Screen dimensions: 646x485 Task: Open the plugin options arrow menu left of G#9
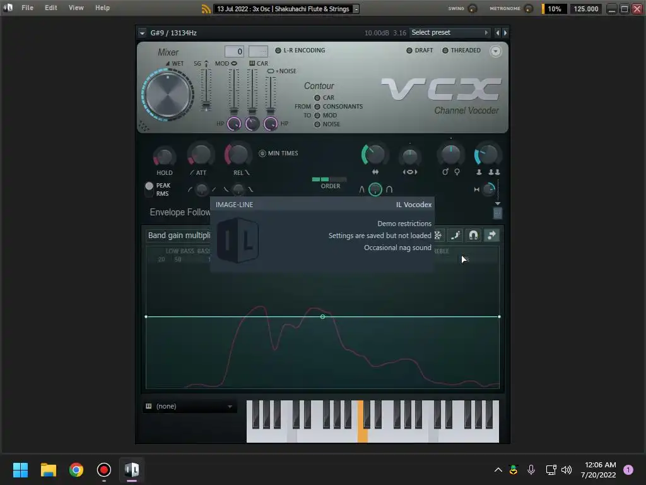142,33
